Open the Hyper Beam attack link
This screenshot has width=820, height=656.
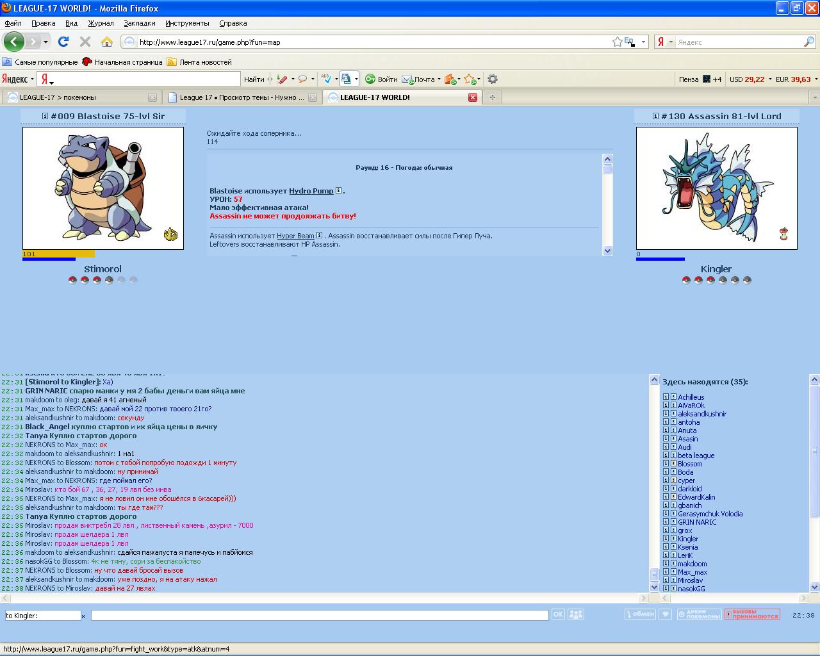tap(295, 236)
